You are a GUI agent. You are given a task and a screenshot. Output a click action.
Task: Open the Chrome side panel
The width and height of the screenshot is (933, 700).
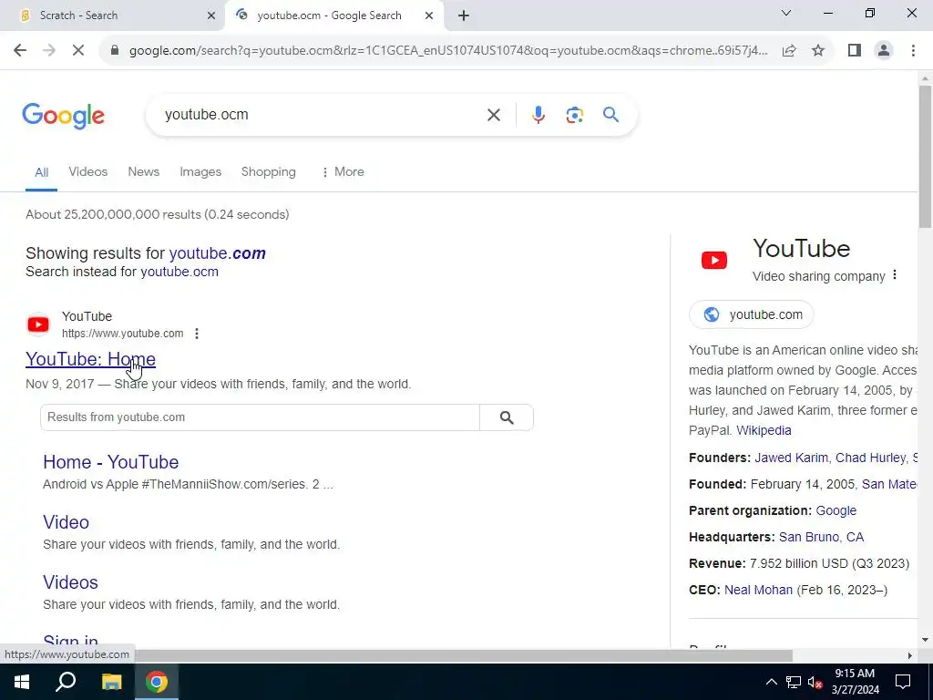coord(855,51)
